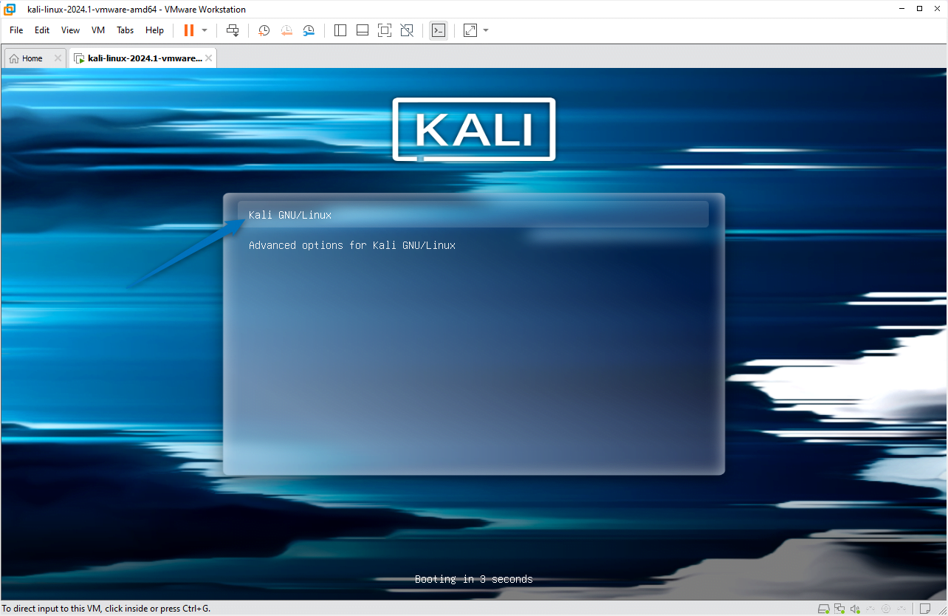Image resolution: width=948 pixels, height=616 pixels.
Task: Show or hide the library panel
Action: (340, 30)
